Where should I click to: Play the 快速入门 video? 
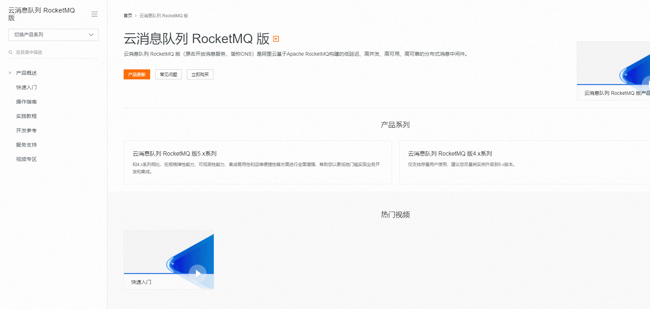pos(198,273)
